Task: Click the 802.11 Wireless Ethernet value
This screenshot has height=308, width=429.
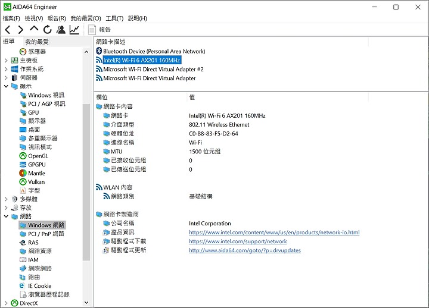Action: [x=219, y=125]
